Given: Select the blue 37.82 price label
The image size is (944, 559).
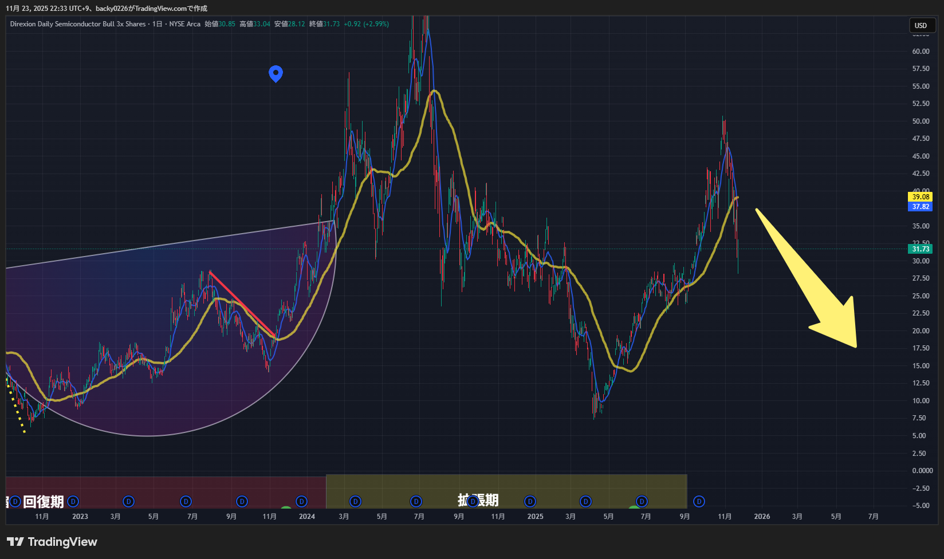Looking at the screenshot, I should click(x=921, y=207).
